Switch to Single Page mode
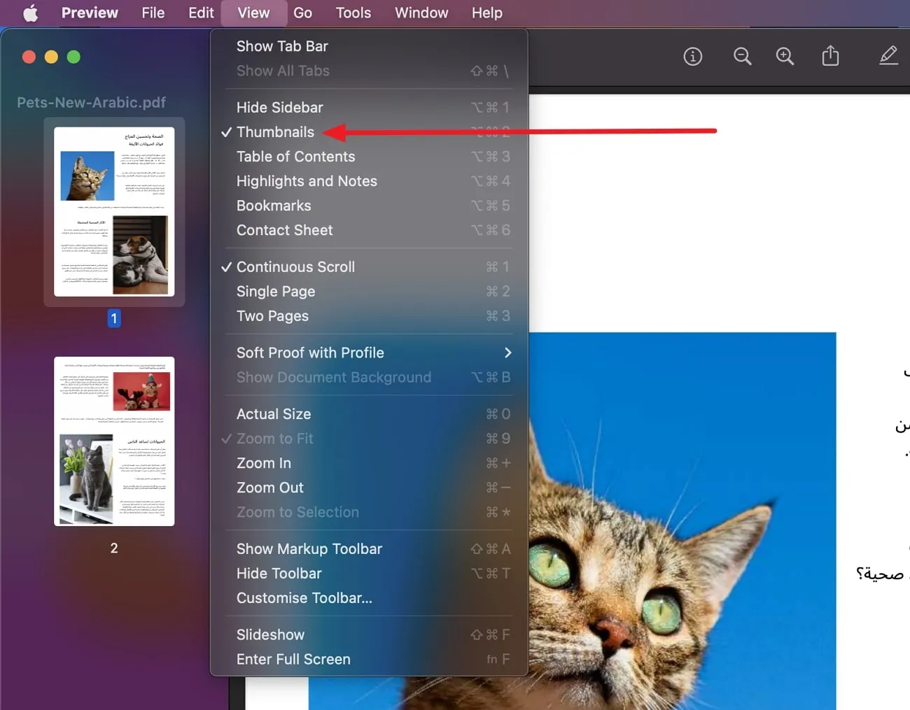Screen dimensions: 910x710 (276, 291)
